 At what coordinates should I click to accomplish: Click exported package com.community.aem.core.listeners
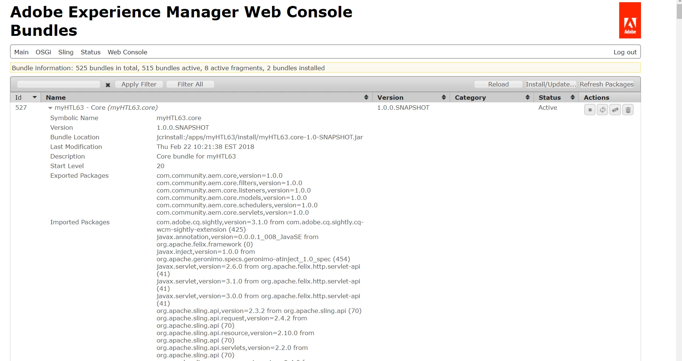tap(234, 190)
